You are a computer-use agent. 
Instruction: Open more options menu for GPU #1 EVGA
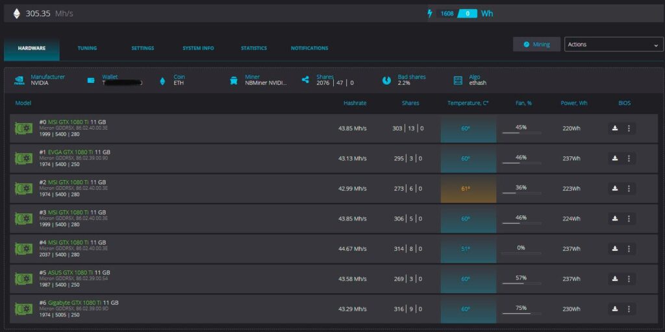click(629, 158)
